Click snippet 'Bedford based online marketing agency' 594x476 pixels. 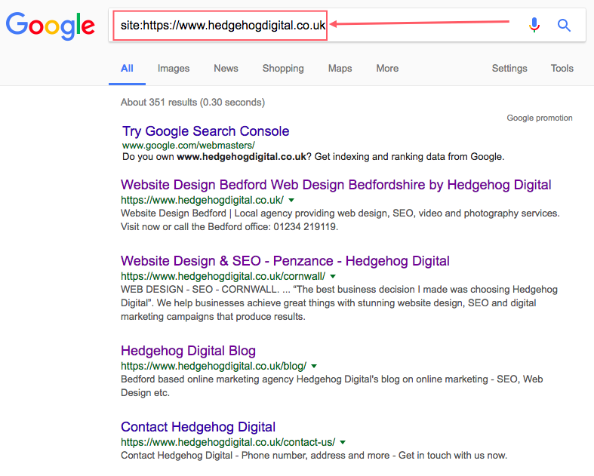[332, 386]
